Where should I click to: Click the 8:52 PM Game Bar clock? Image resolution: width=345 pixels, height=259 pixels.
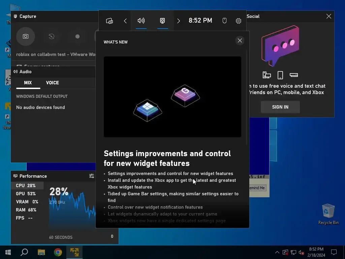(x=200, y=21)
